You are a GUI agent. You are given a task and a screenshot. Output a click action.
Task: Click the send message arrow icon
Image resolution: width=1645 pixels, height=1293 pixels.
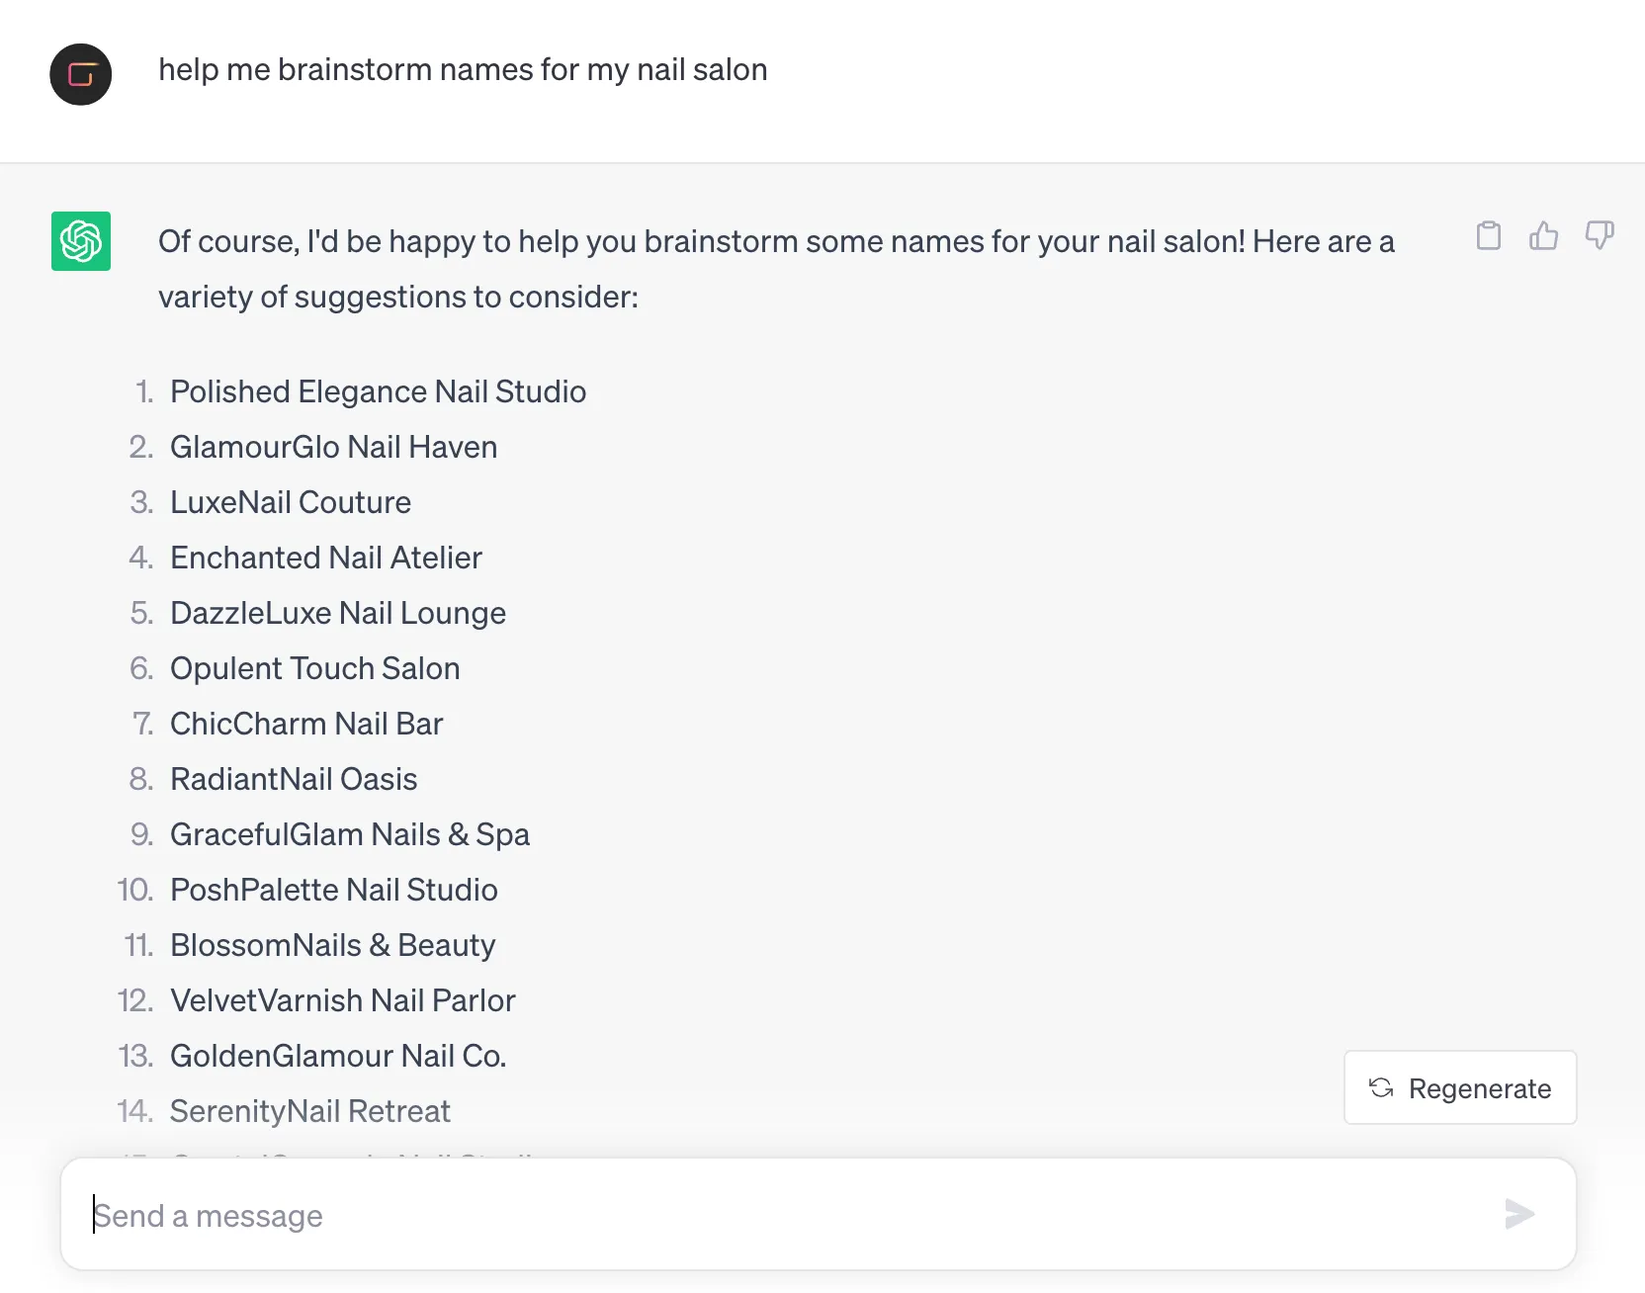click(1518, 1215)
